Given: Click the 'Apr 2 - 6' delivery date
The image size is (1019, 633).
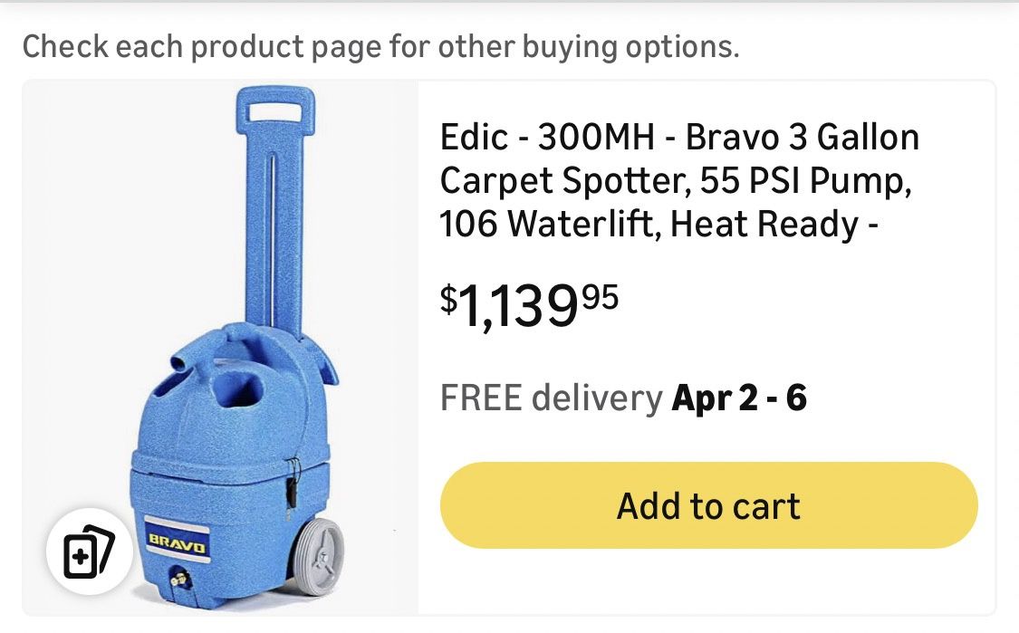Looking at the screenshot, I should point(739,398).
